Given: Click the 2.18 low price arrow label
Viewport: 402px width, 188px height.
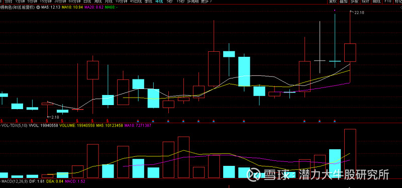Looking at the screenshot, I should tap(53, 117).
